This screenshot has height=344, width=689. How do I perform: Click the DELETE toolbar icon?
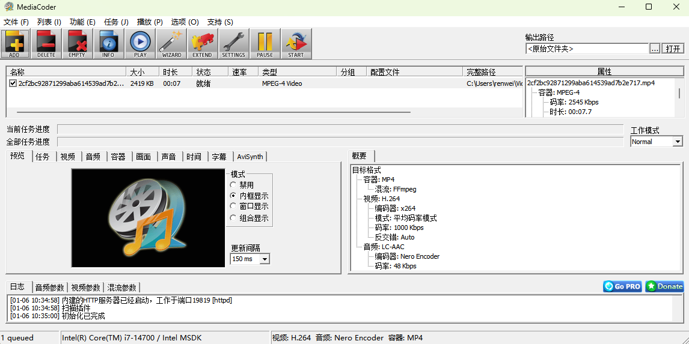[x=46, y=43]
